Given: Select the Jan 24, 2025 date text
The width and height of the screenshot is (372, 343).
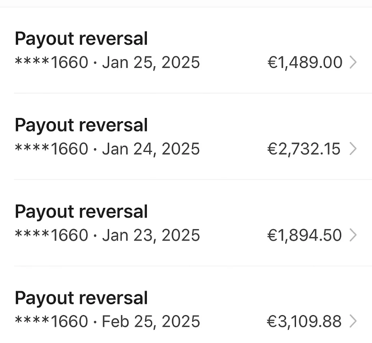Looking at the screenshot, I should pyautogui.click(x=151, y=149).
